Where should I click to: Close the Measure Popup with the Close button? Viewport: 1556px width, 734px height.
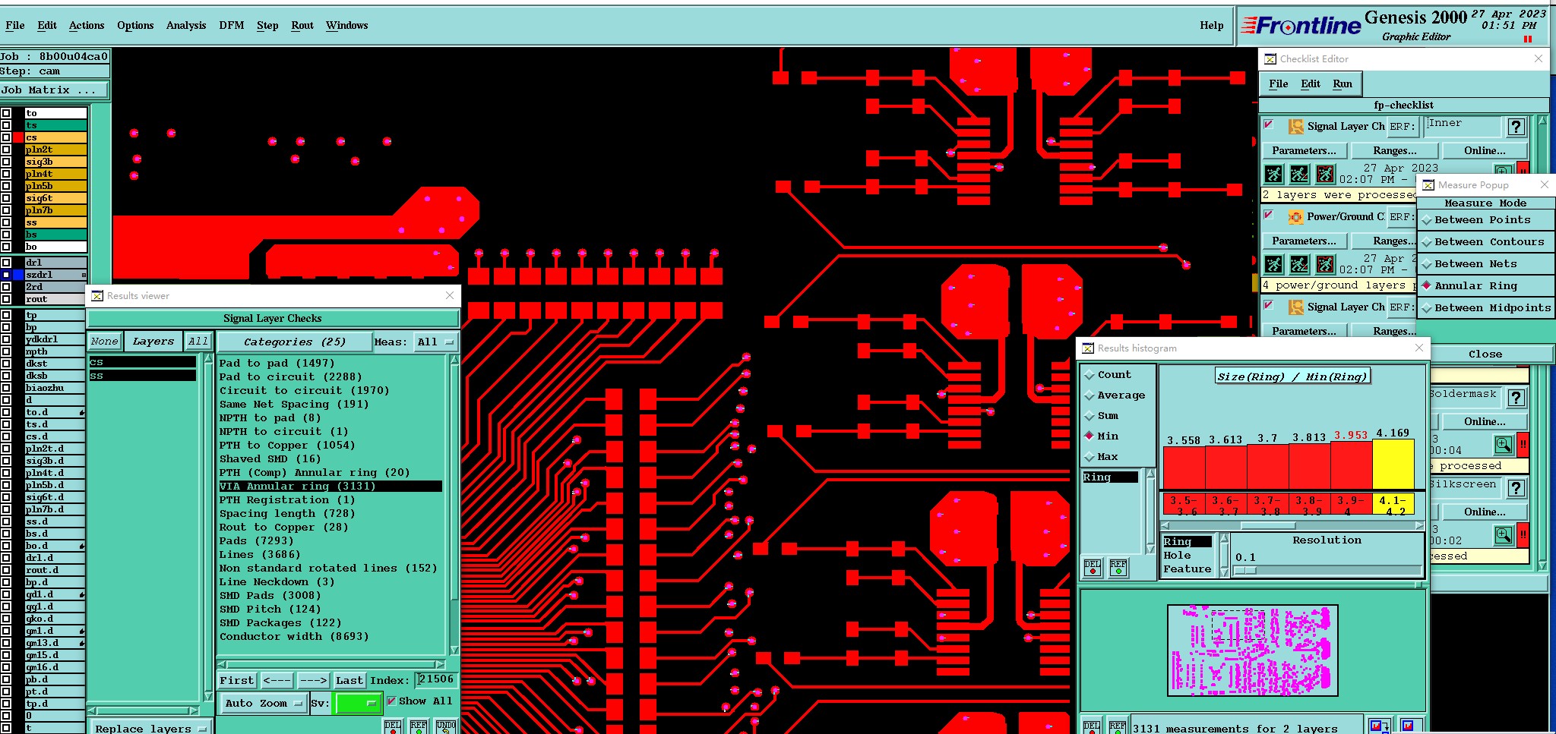tap(1485, 354)
